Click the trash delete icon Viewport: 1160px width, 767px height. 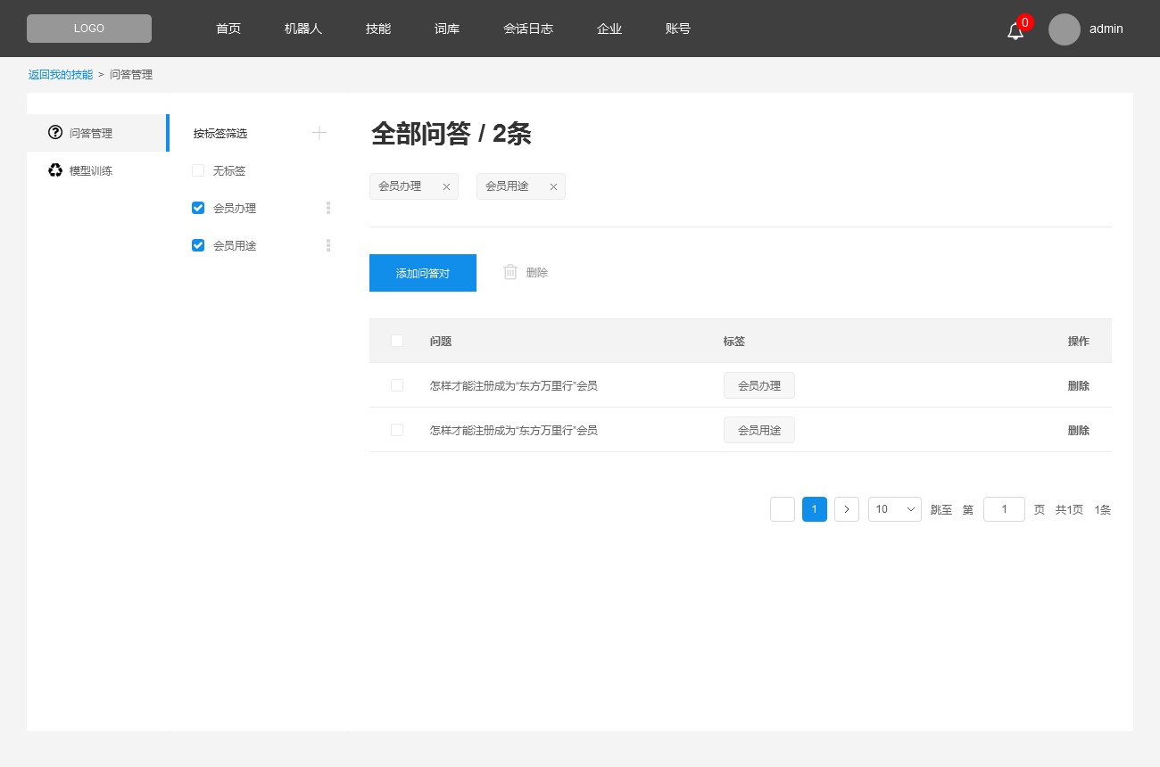510,272
